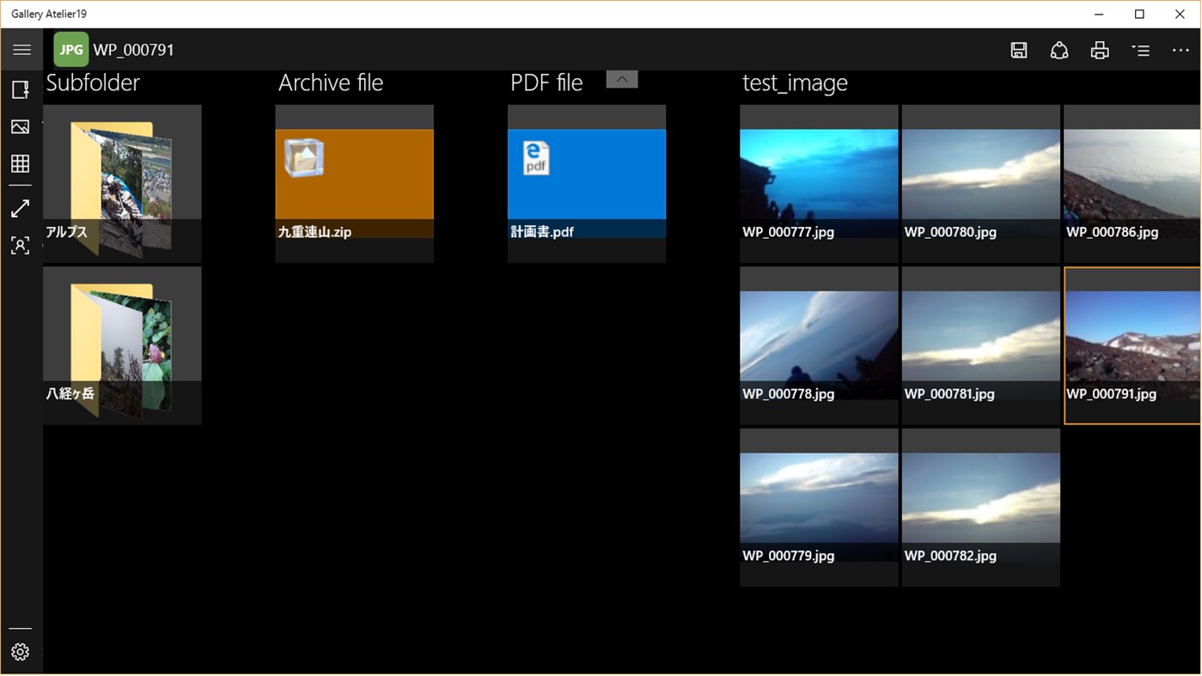
Task: Click the face focus icon in sidebar
Action: [x=21, y=246]
